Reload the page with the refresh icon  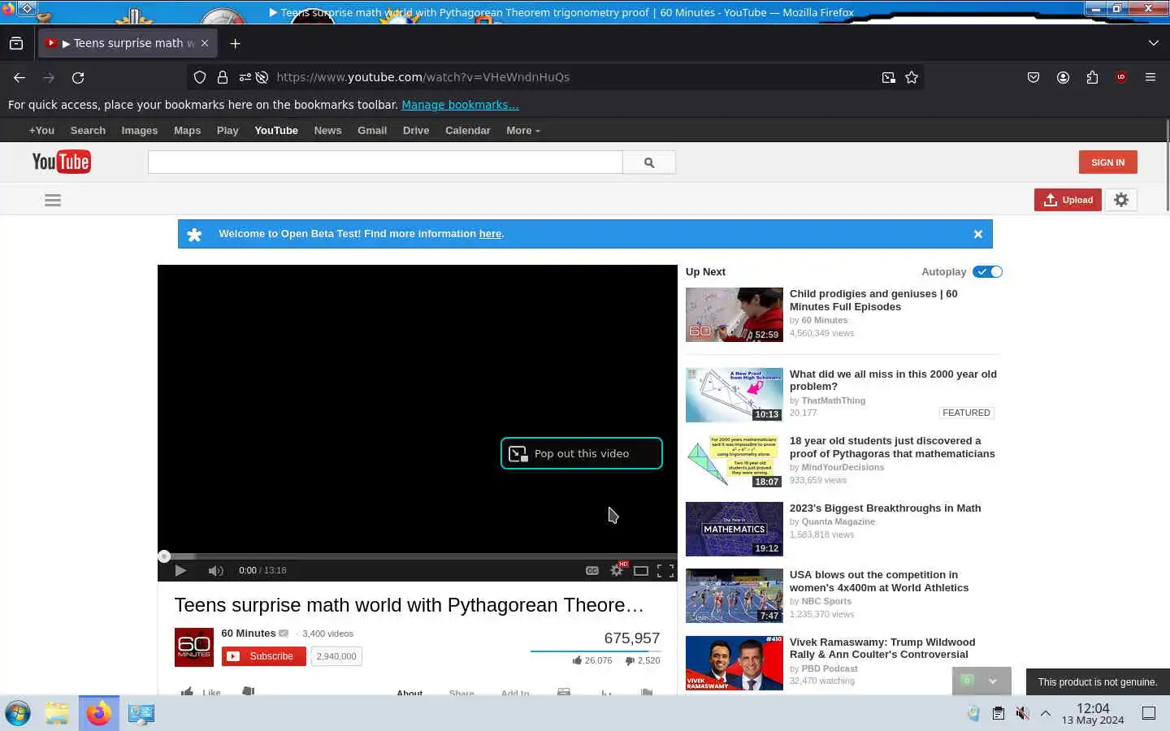pos(78,77)
